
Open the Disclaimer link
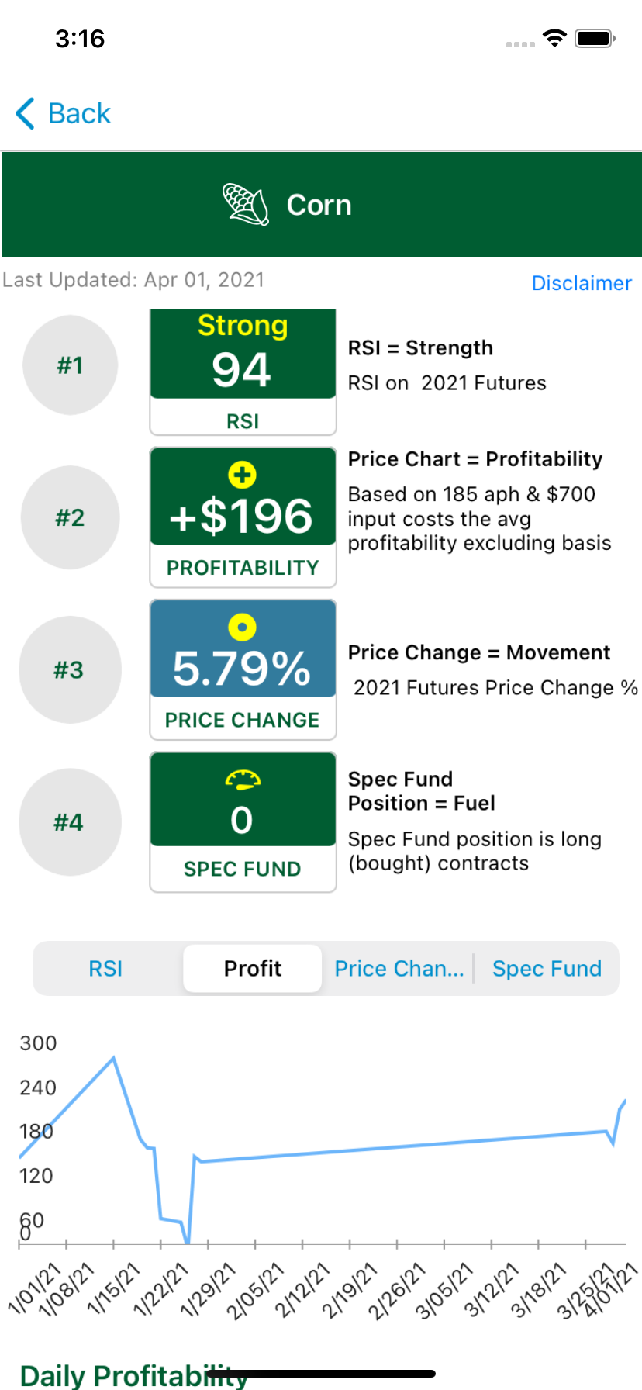point(582,283)
